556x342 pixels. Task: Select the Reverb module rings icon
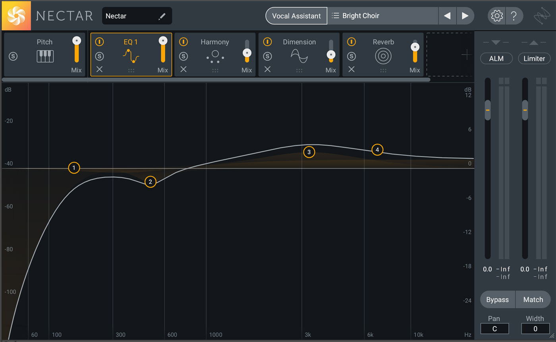383,56
